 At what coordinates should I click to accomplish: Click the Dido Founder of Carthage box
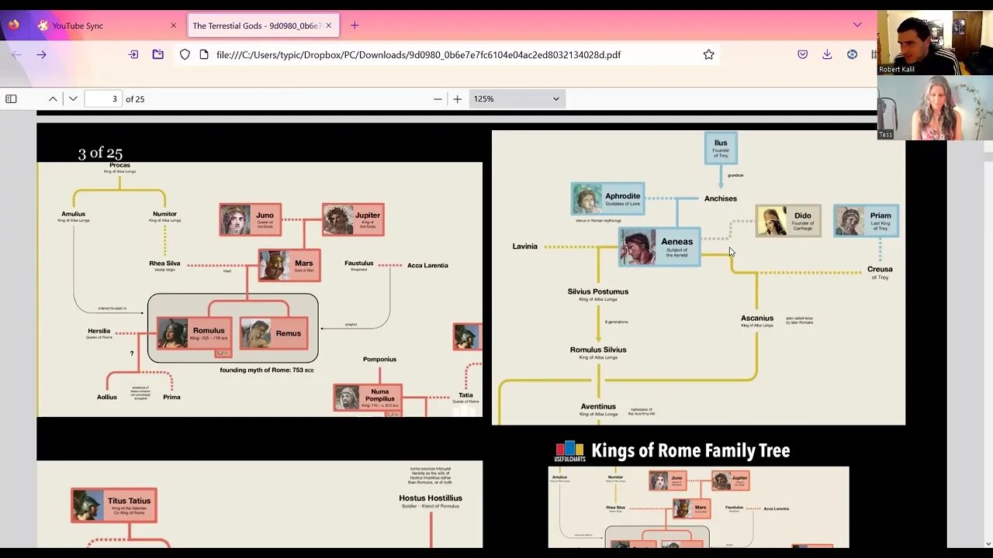point(788,220)
